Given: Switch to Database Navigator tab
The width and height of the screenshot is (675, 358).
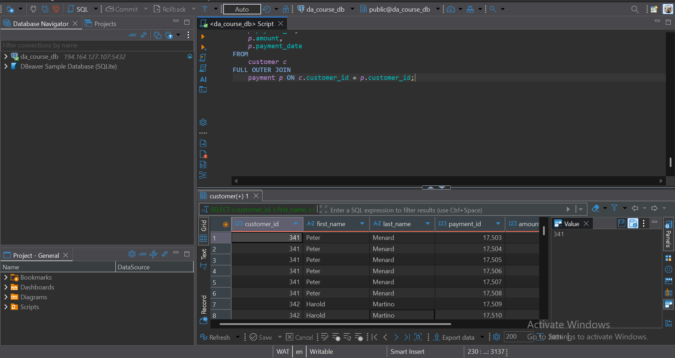Looking at the screenshot, I should (40, 24).
